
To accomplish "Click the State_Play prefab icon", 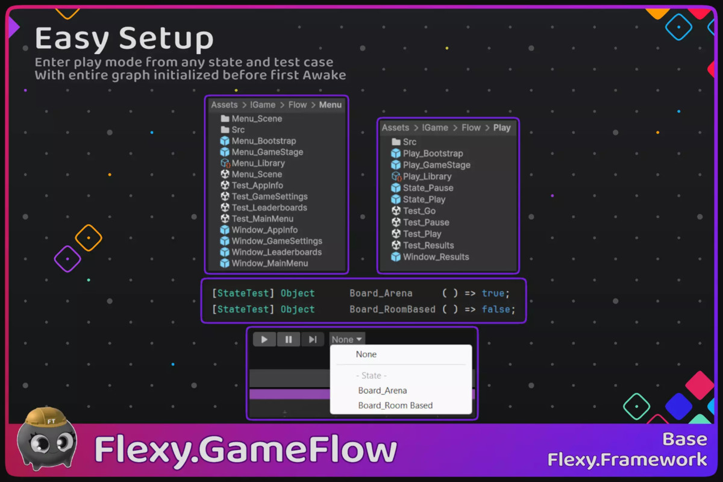I will 396,199.
